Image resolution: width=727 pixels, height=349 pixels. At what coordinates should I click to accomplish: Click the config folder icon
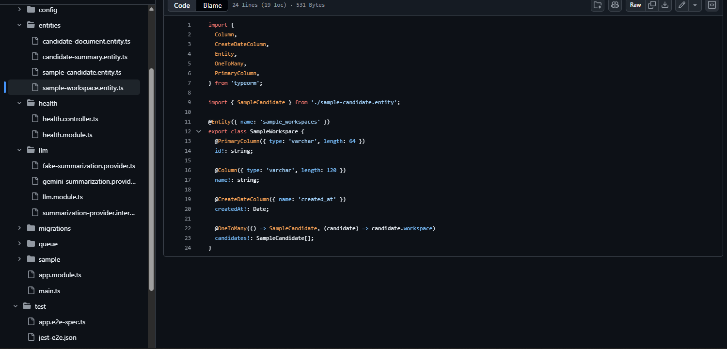pyautogui.click(x=31, y=10)
